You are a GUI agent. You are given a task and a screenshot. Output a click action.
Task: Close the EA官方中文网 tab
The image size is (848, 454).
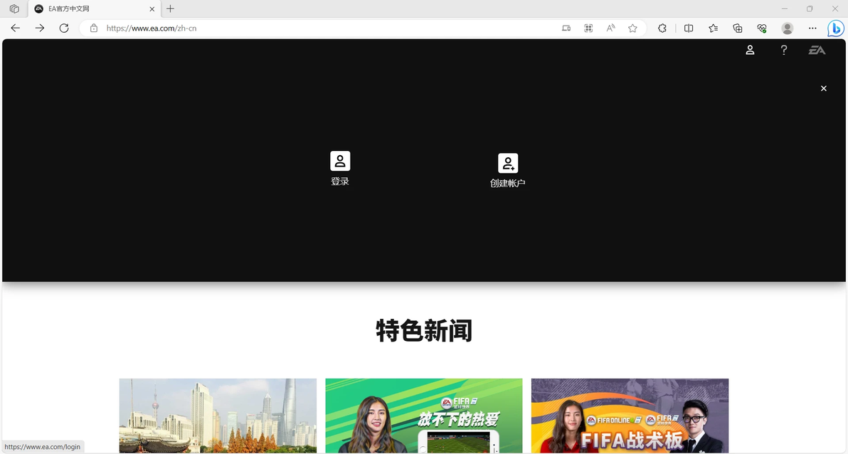pos(152,9)
